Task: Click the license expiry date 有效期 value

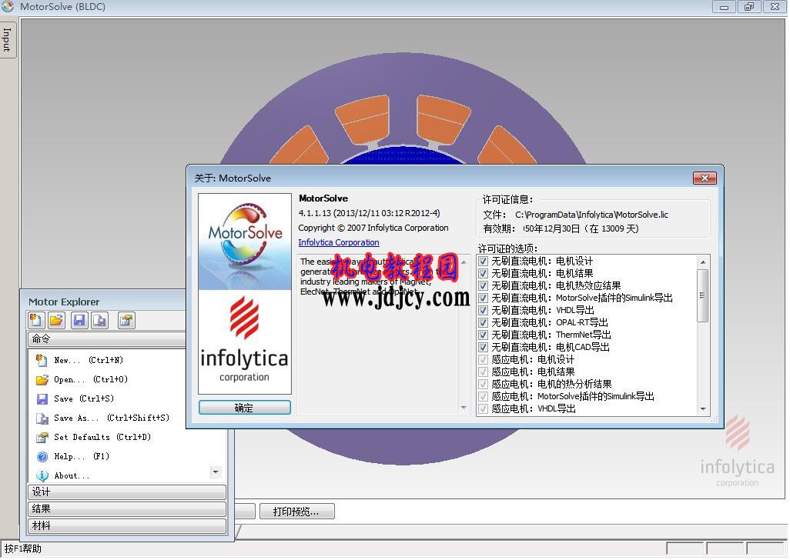Action: (x=581, y=229)
